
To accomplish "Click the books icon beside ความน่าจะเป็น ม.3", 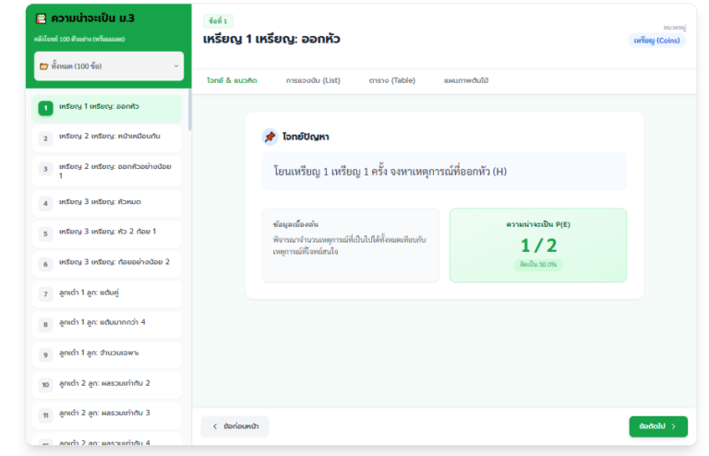I will point(41,18).
